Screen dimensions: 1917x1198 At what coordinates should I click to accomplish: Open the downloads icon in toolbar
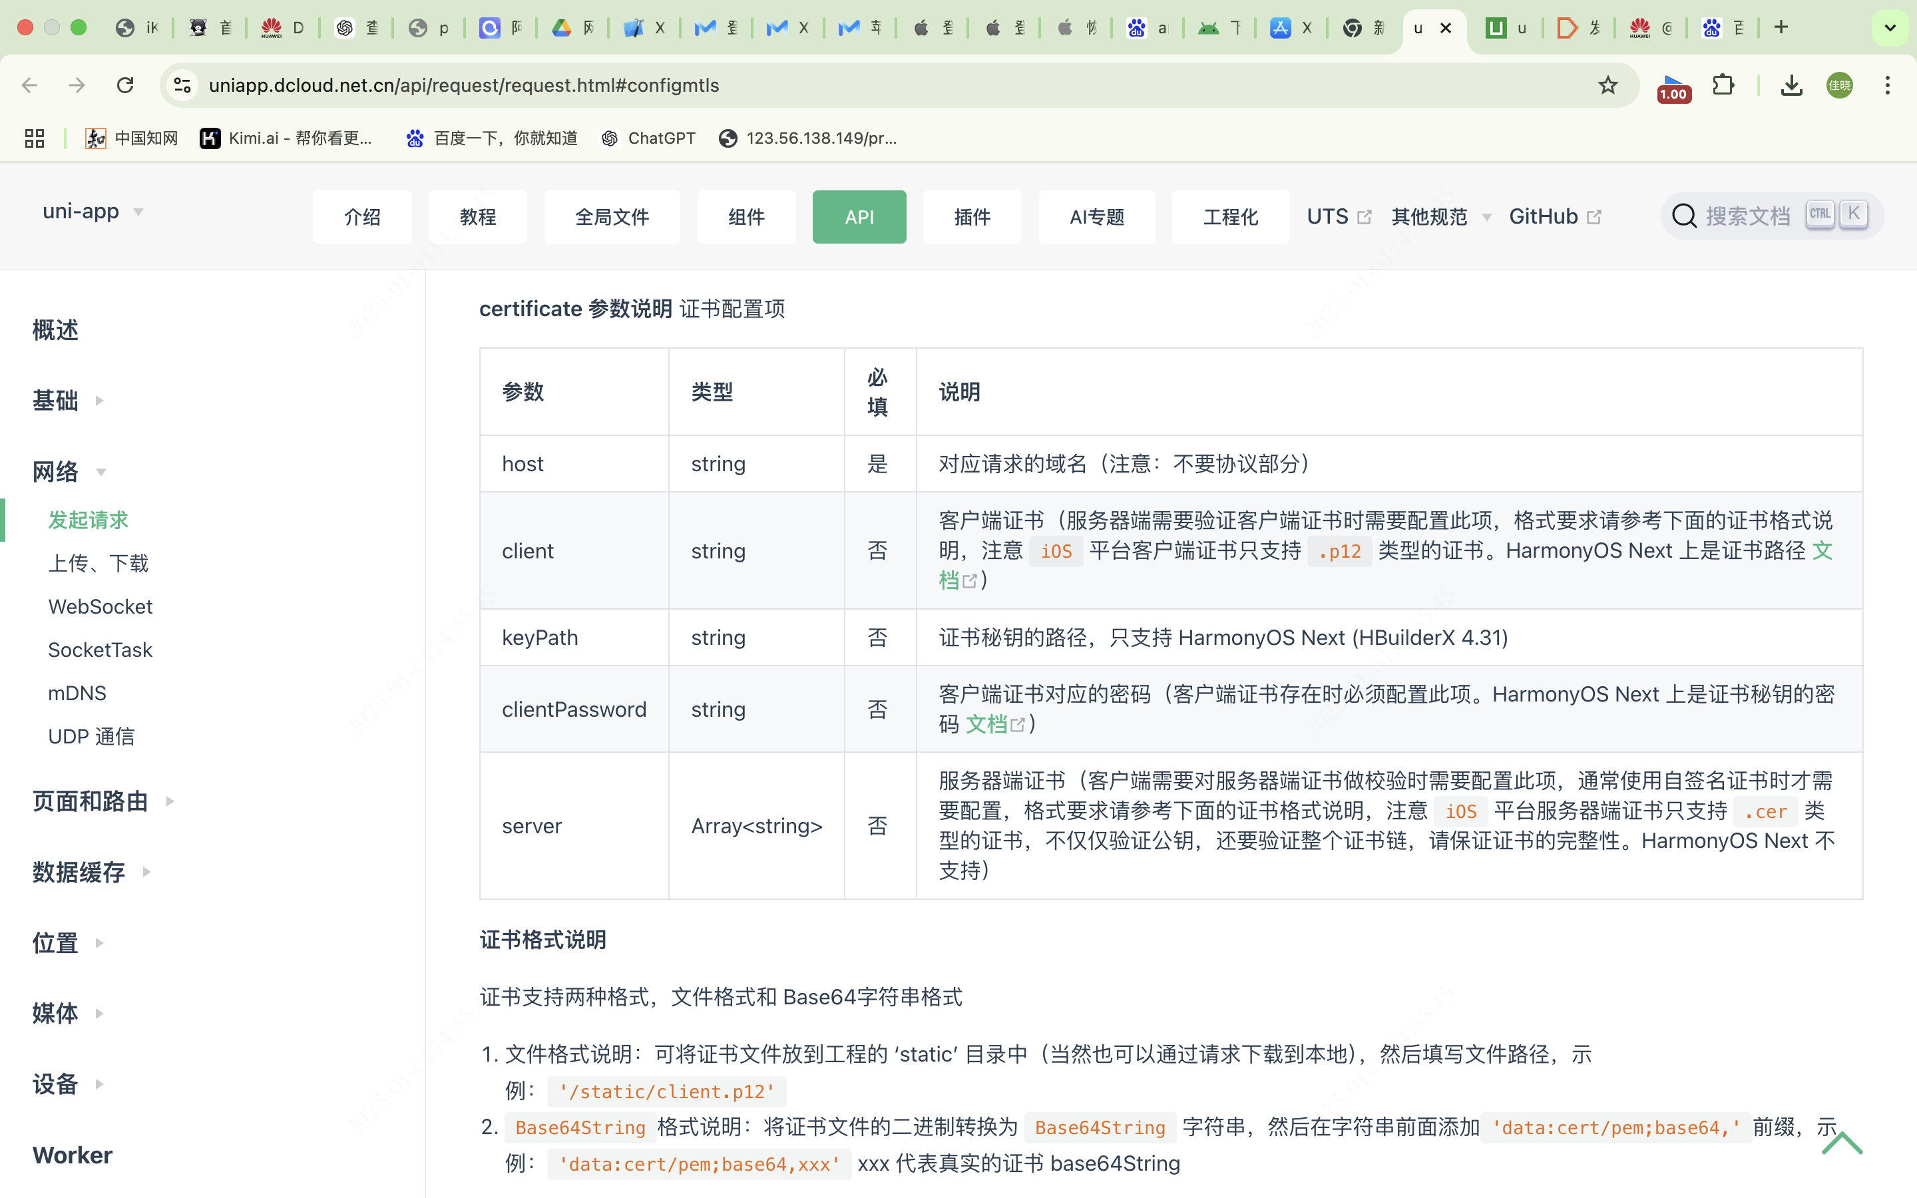pos(1791,85)
